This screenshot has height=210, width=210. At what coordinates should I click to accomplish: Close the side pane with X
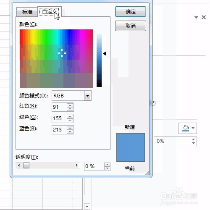tap(204, 17)
